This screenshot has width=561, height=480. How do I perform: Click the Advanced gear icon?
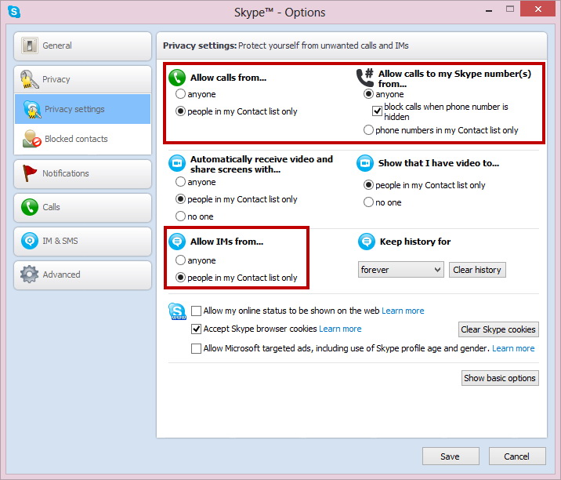[29, 275]
